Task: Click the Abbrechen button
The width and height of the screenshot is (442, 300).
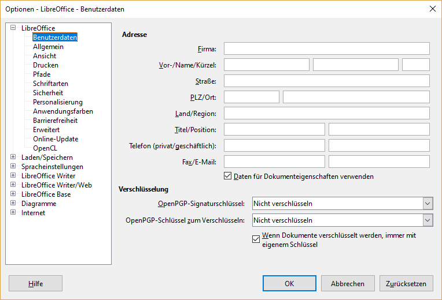Action: pyautogui.click(x=348, y=283)
